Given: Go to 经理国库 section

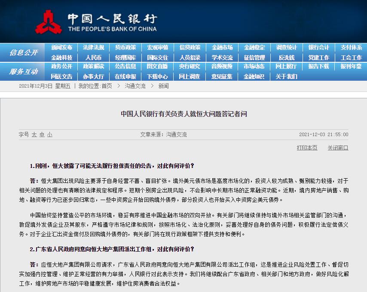Looking at the screenshot, I should (x=125, y=58).
